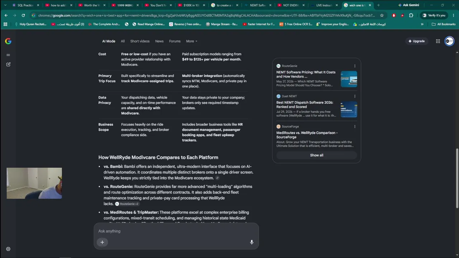Open the Read Manga Online bookmark
The image size is (459, 258).
click(x=149, y=24)
